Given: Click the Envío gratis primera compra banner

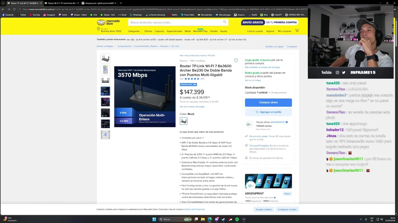Looking at the screenshot, I should tap(270, 22).
